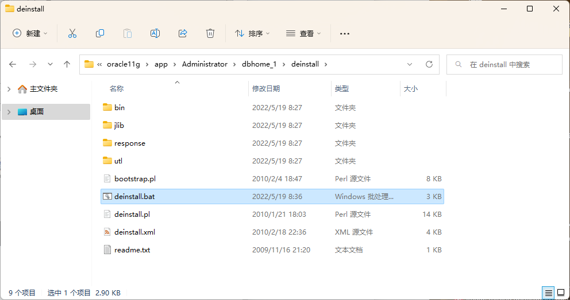The width and height of the screenshot is (570, 300).
Task: Click date 2010/2/4 18:47 cell
Action: (x=277, y=178)
